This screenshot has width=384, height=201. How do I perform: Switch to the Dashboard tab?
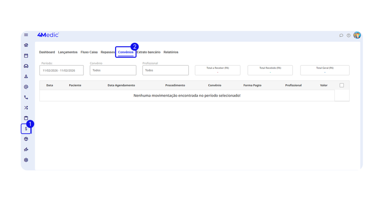point(47,52)
